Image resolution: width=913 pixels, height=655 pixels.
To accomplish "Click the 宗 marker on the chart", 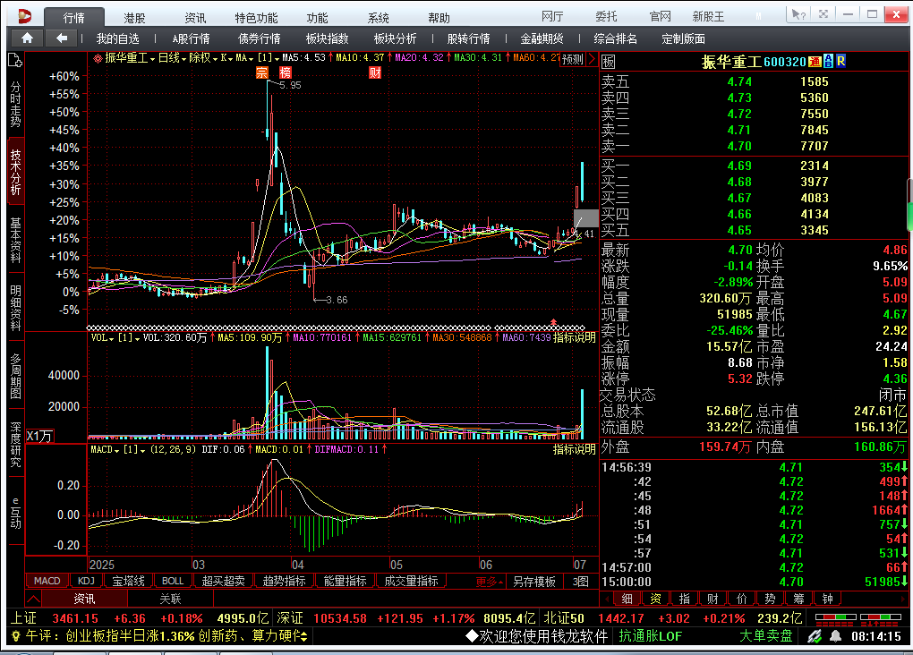I will pos(262,72).
